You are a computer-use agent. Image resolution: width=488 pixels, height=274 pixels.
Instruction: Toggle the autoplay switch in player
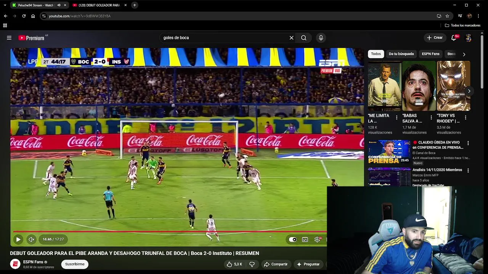click(x=292, y=239)
